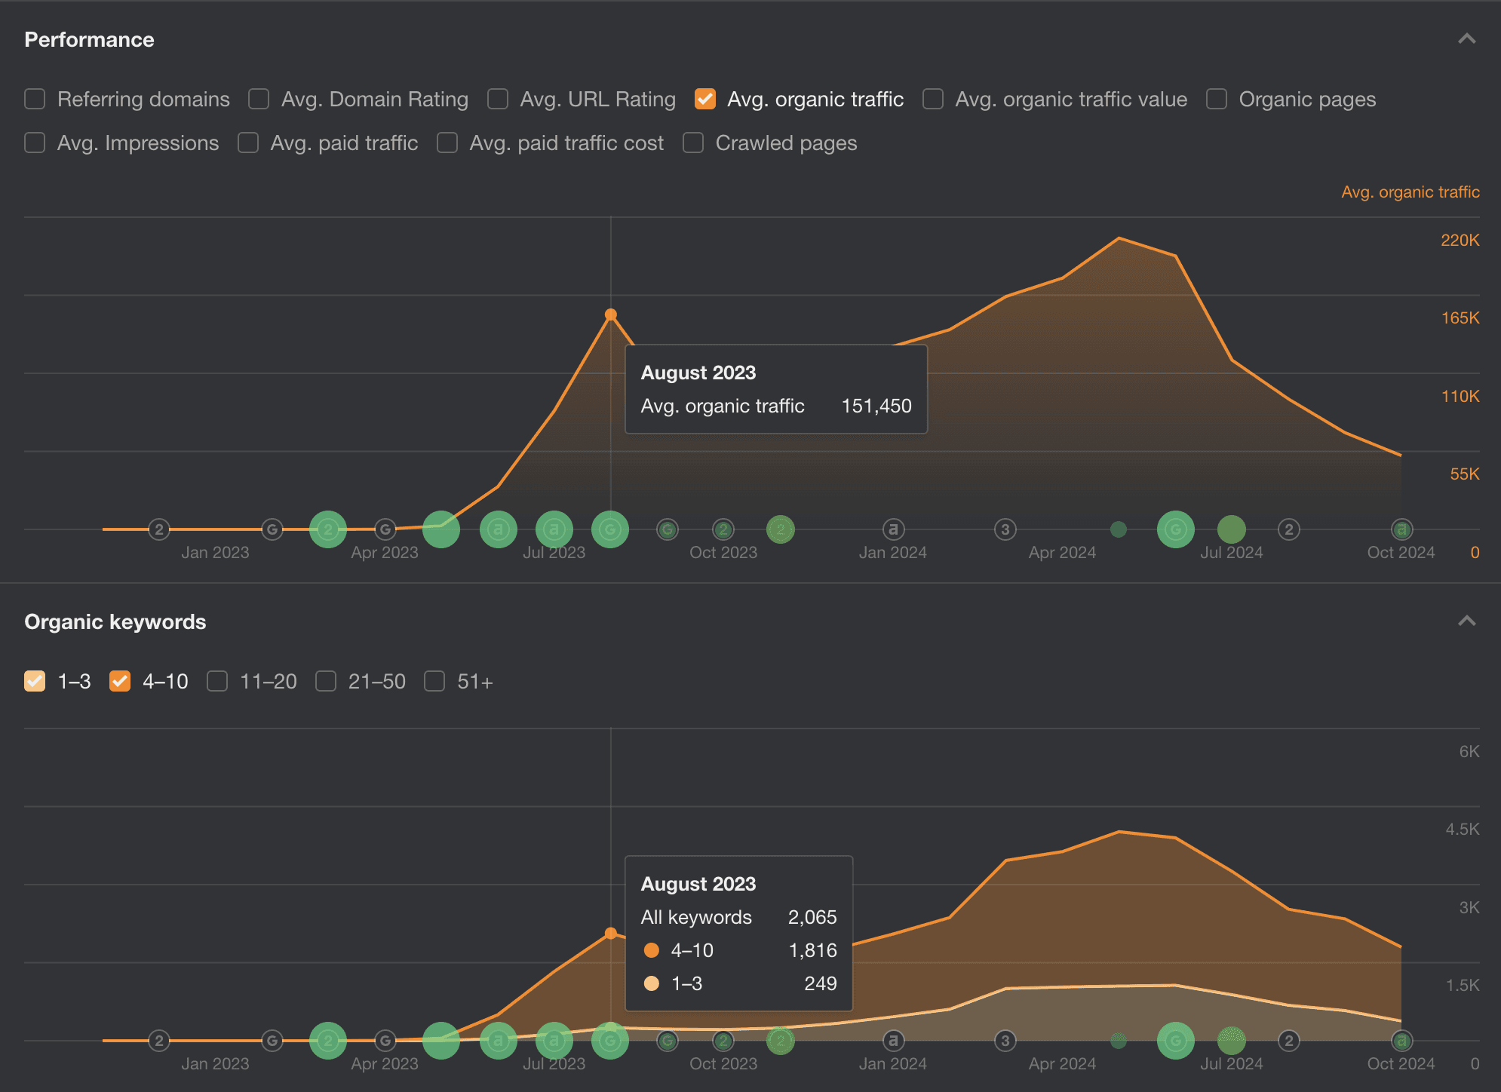
Task: Check the Crawled pages option
Action: 692,143
